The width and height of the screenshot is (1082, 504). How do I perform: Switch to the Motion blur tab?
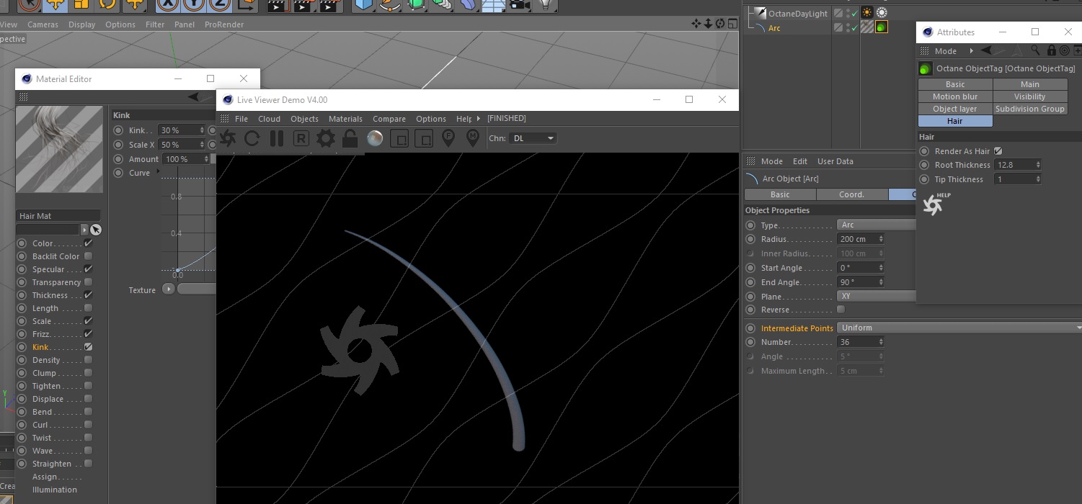click(x=955, y=96)
